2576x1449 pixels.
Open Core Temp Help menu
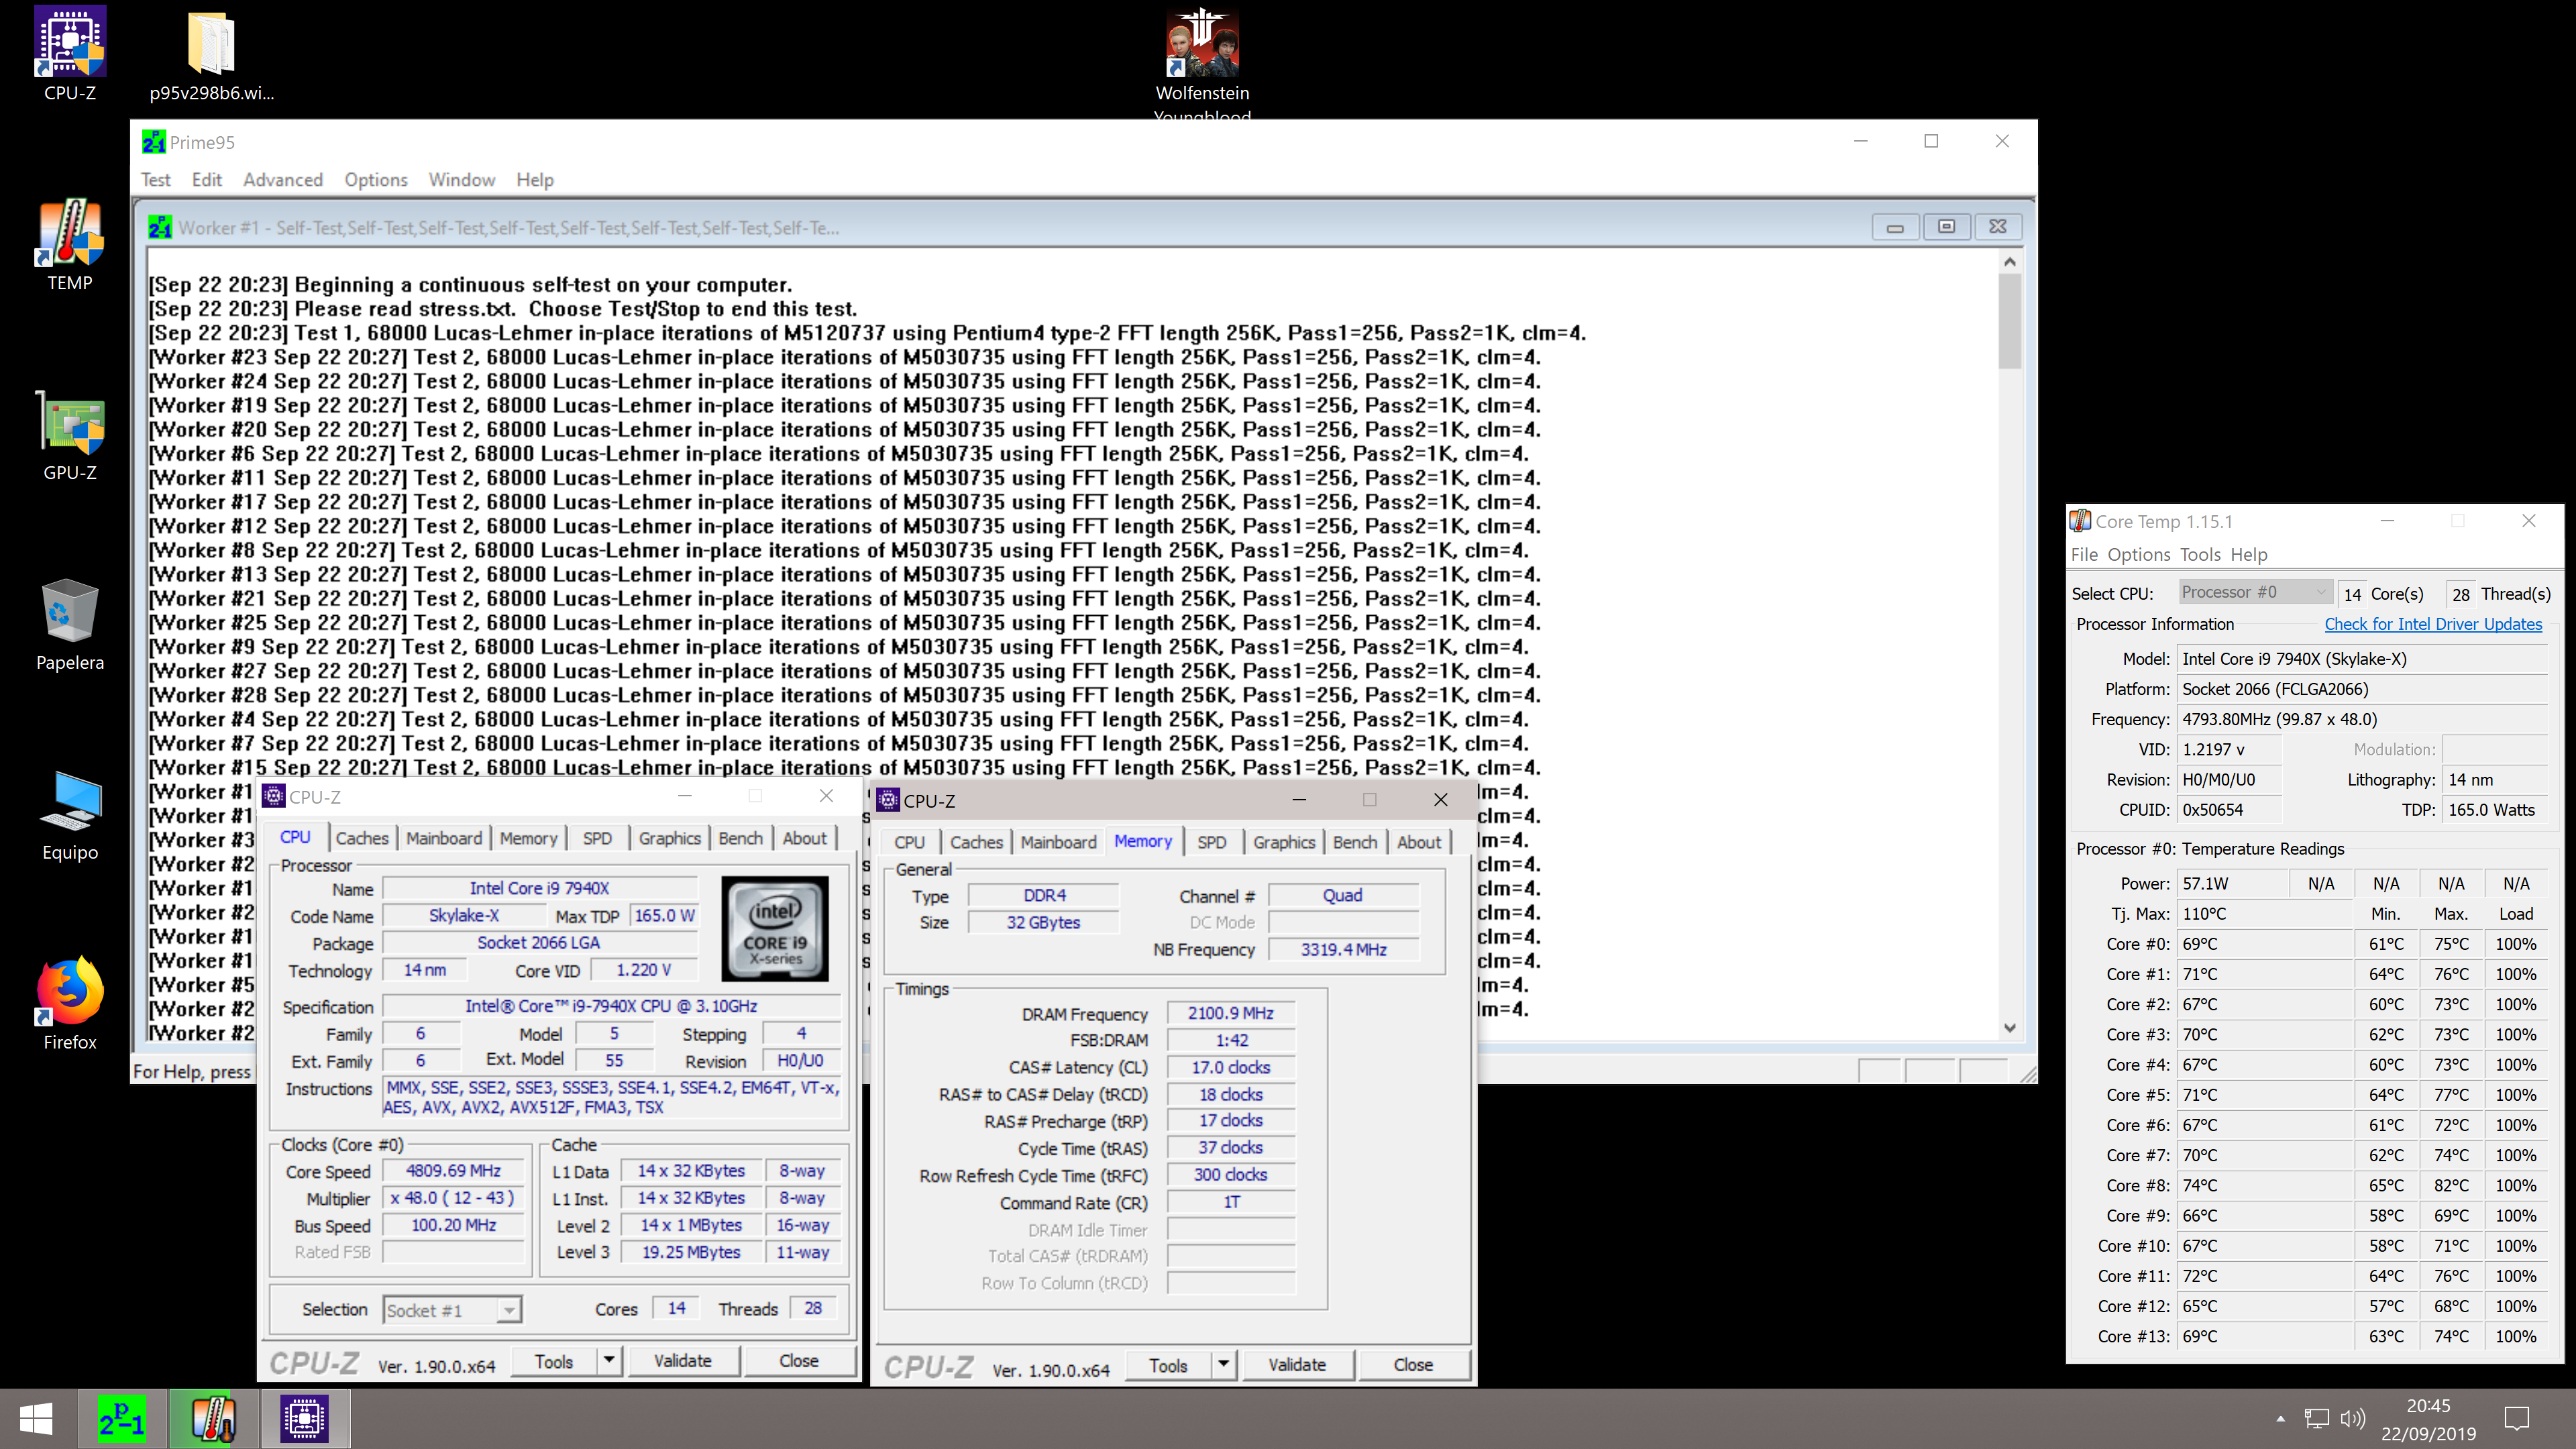2249,555
